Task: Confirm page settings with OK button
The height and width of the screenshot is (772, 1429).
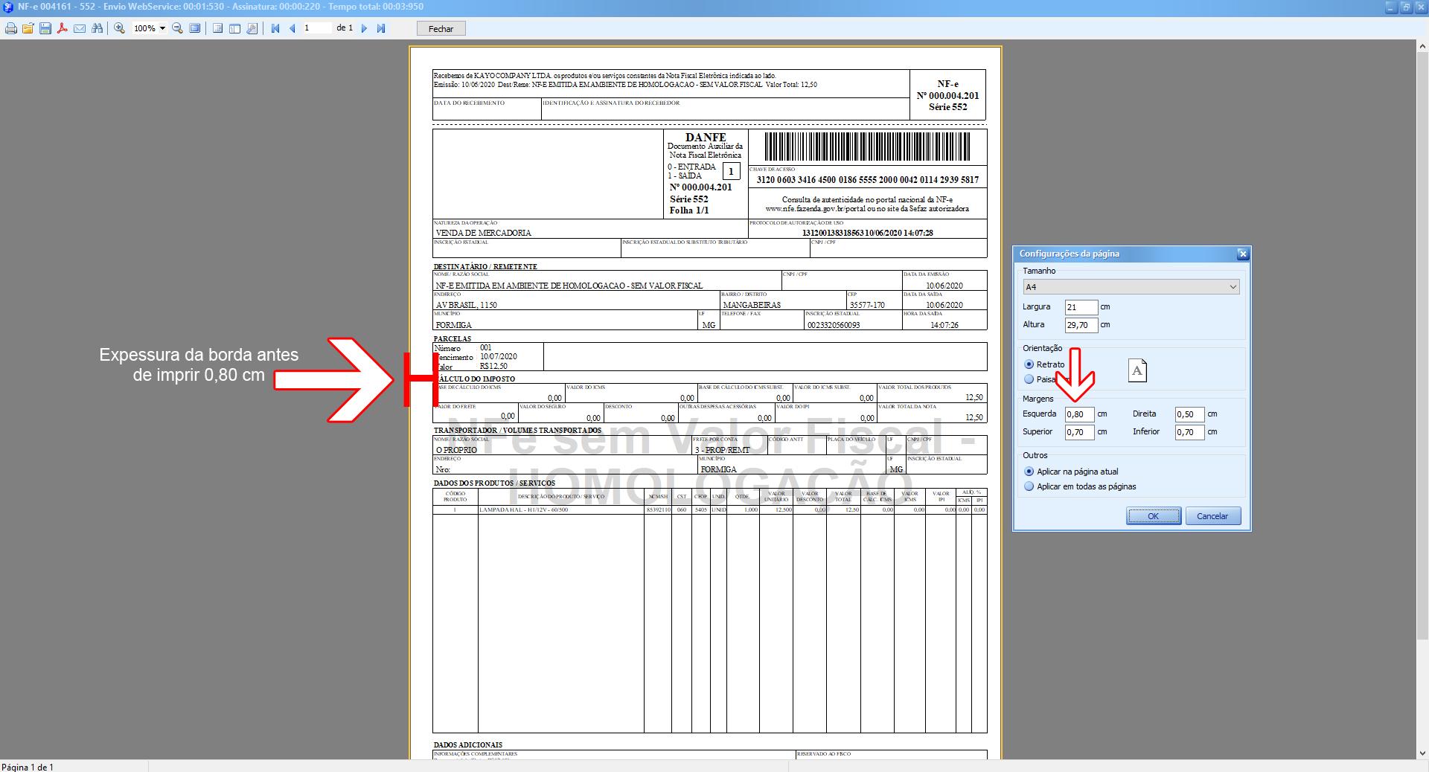Action: coord(1153,516)
